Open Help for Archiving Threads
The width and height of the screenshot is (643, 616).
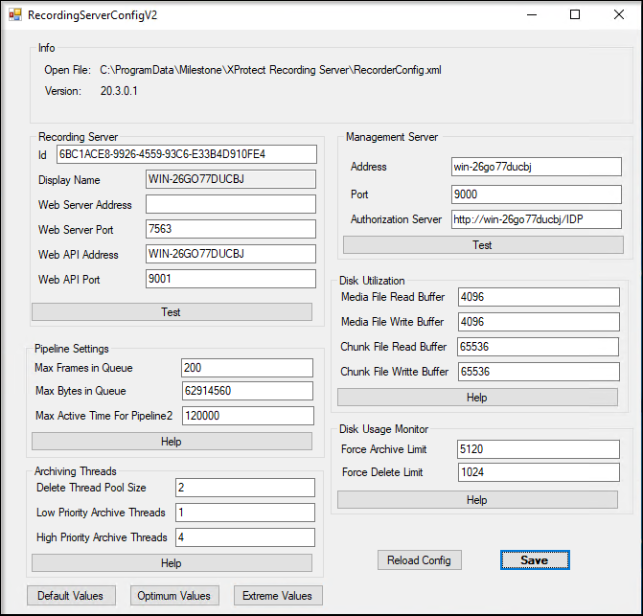point(172,563)
